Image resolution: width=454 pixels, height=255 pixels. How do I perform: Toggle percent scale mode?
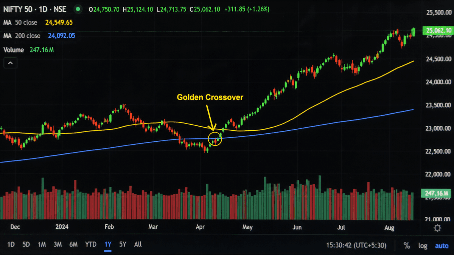pyautogui.click(x=407, y=246)
